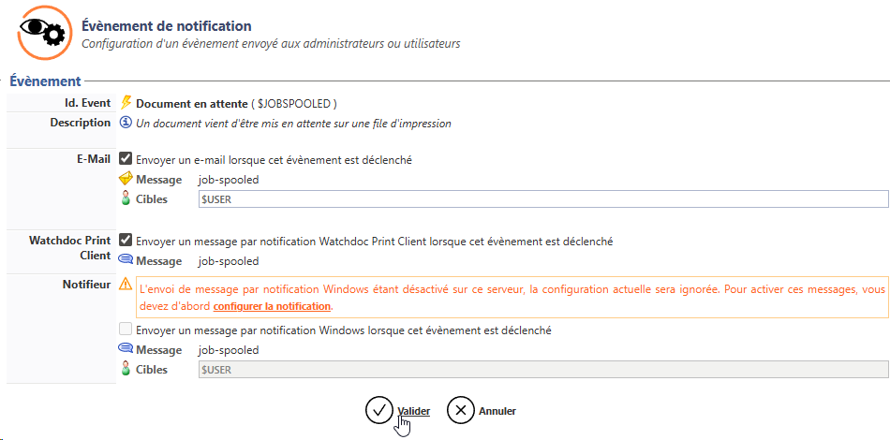Click the speech bubble Watchdoc Print Client icon

(x=126, y=261)
